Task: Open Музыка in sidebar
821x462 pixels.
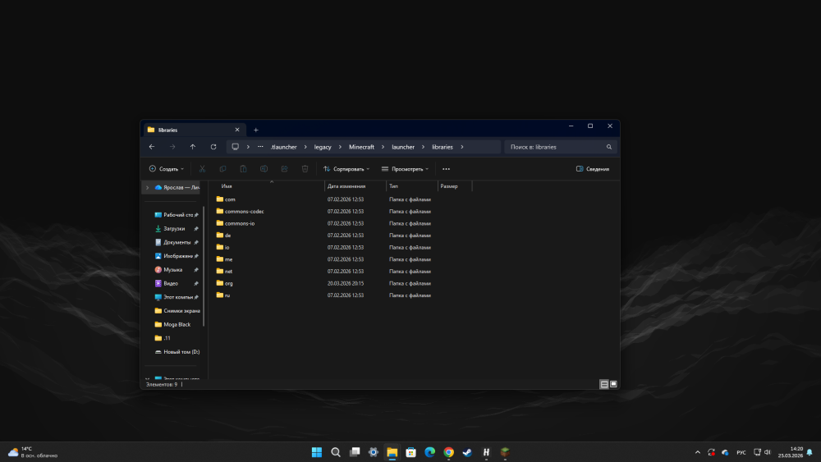Action: tap(172, 270)
